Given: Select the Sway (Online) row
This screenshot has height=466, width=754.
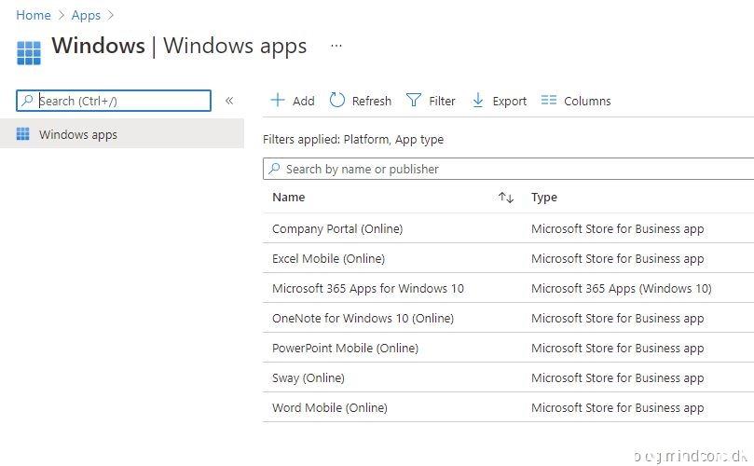Looking at the screenshot, I should point(308,377).
